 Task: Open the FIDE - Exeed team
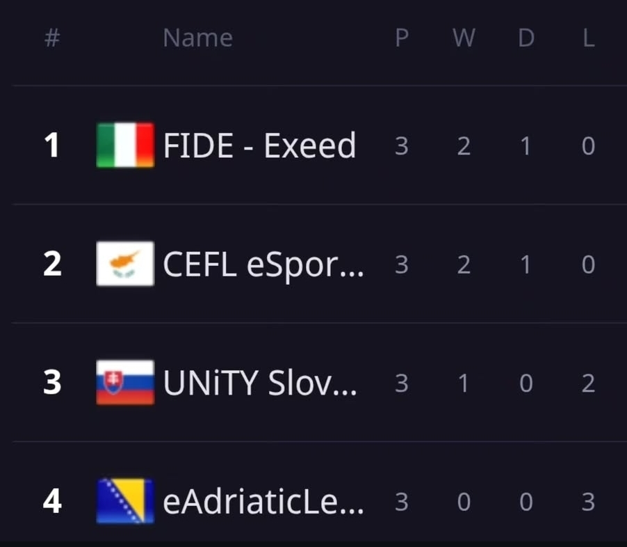click(259, 145)
